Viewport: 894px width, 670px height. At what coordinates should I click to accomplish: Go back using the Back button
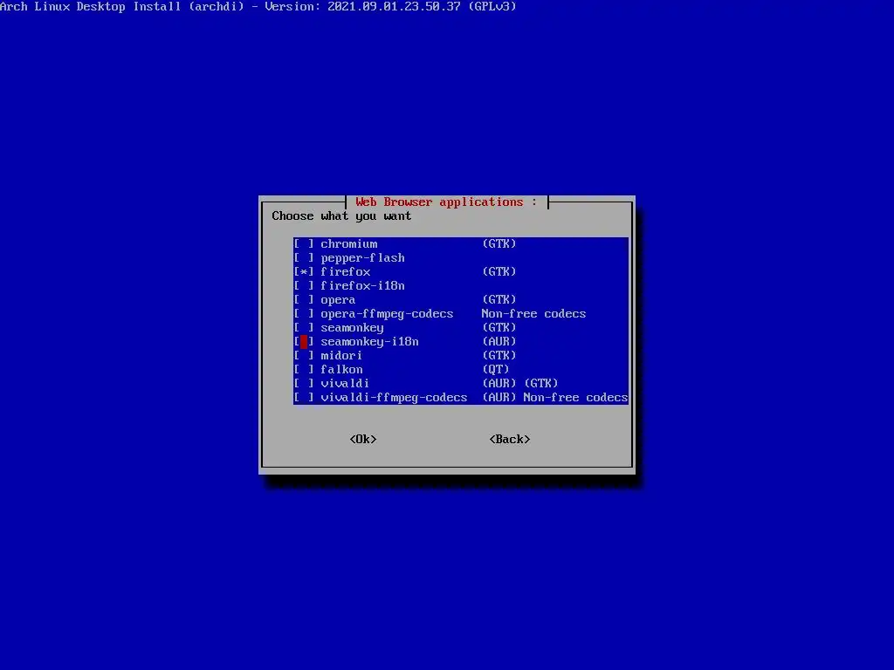tap(510, 440)
